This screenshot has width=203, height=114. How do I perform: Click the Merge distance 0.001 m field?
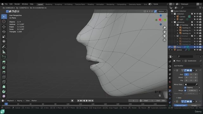click(193, 91)
